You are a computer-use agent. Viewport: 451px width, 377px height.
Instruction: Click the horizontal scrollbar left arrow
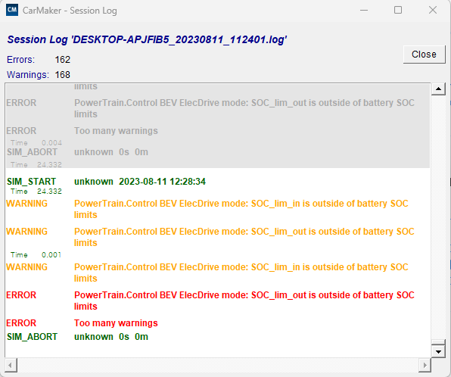point(11,366)
